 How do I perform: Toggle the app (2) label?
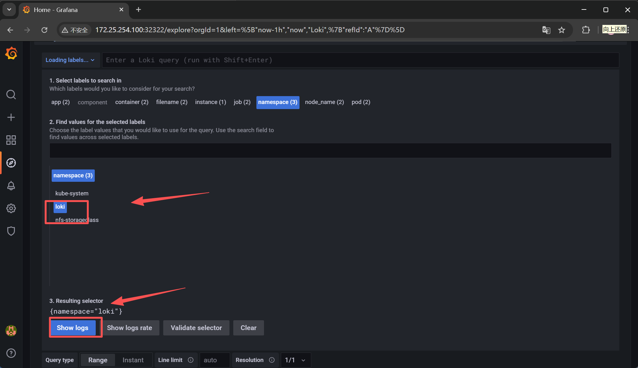pyautogui.click(x=61, y=102)
